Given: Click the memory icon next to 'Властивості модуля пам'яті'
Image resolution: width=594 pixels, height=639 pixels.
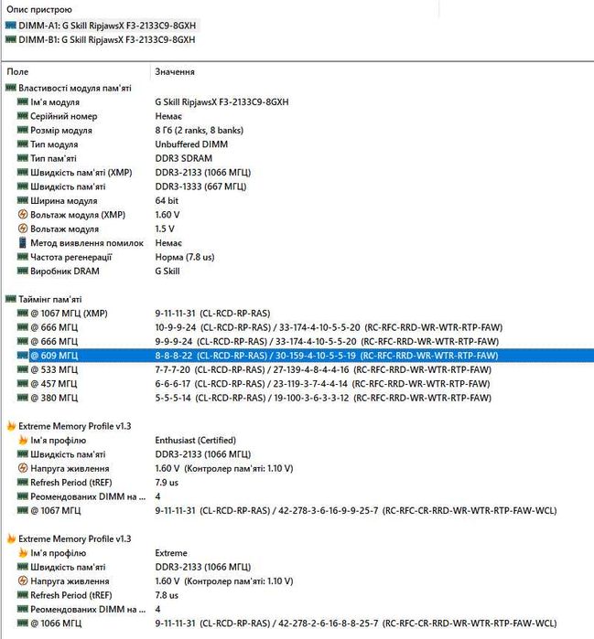Looking at the screenshot, I should (x=11, y=88).
